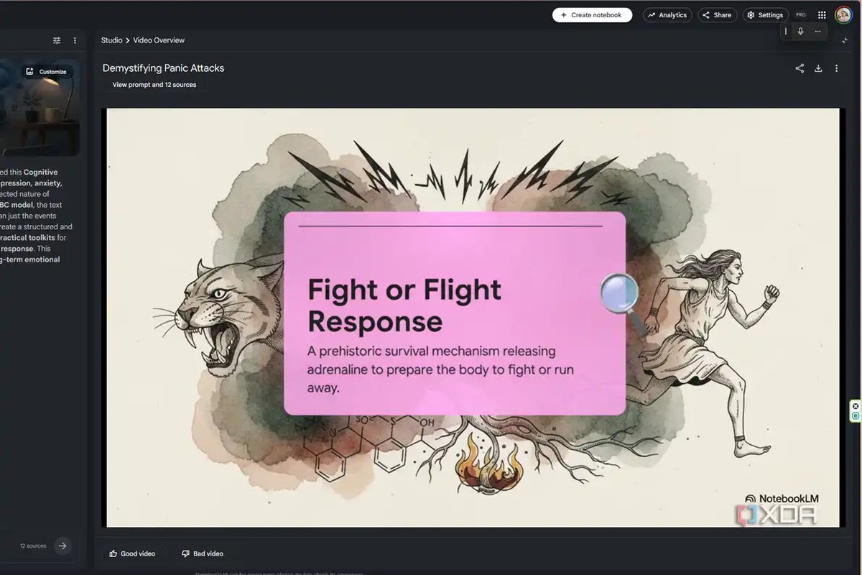Viewport: 862px width, 575px height.
Task: Click the video player slide area
Action: [x=473, y=318]
